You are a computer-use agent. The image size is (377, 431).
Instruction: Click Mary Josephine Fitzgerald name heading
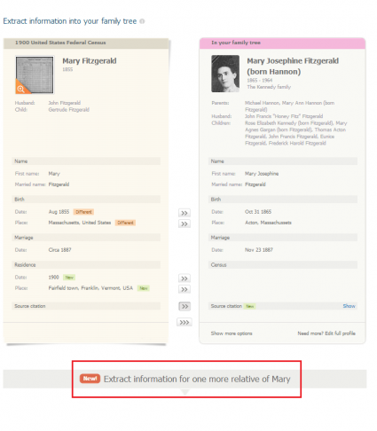coord(293,67)
